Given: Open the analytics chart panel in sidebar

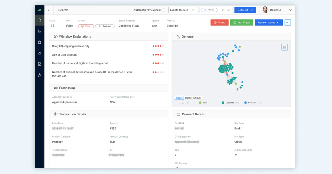Looking at the screenshot, I should point(39,53).
